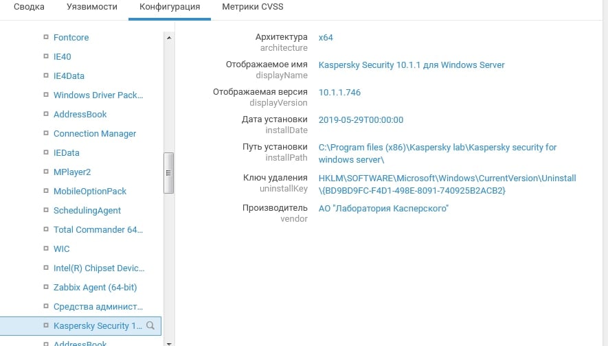The height and width of the screenshot is (346, 608).
Task: Click the Путь установки field label
Action: coord(275,147)
